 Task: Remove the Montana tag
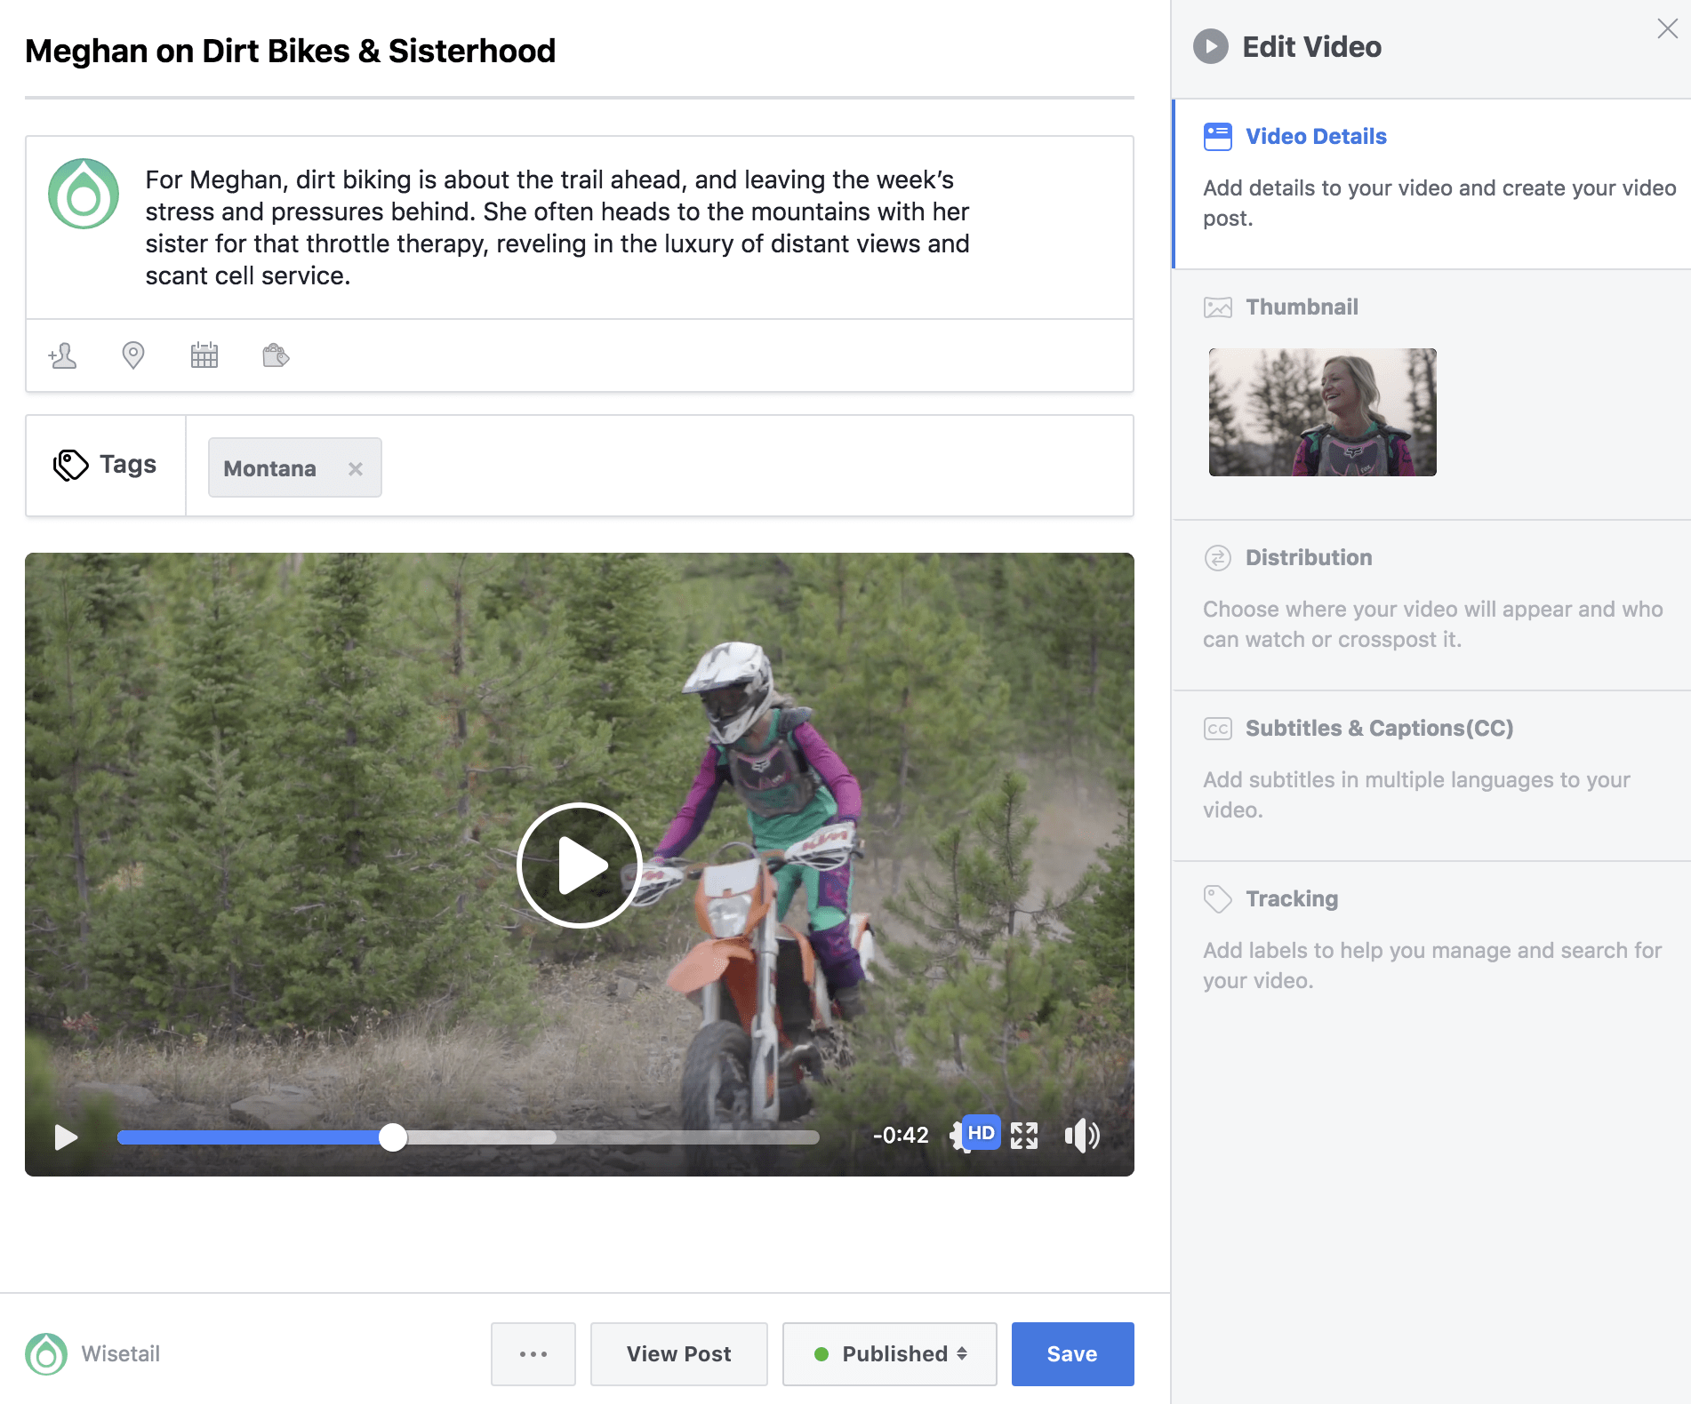[356, 468]
